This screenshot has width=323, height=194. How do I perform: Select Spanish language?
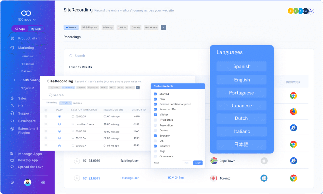pyautogui.click(x=242, y=66)
